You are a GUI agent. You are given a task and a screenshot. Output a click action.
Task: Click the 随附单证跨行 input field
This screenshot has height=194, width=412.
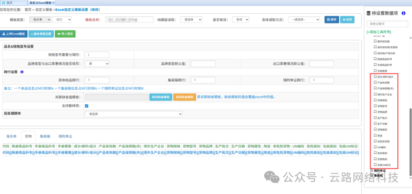click(322, 80)
